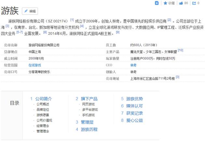Open citation [1] after SZ.002174
This screenshot has width=205, height=146.
[x=72, y=20]
